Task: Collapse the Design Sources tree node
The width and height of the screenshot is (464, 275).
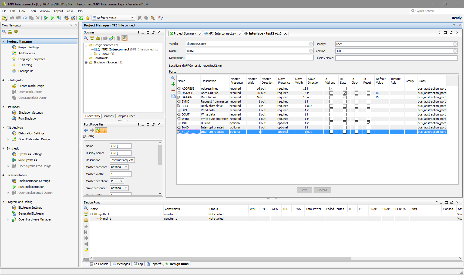Action: coord(86,45)
